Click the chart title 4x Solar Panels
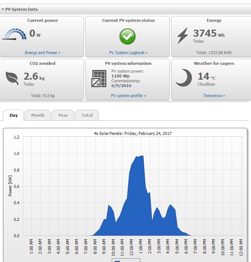251x262 pixels. click(133, 133)
